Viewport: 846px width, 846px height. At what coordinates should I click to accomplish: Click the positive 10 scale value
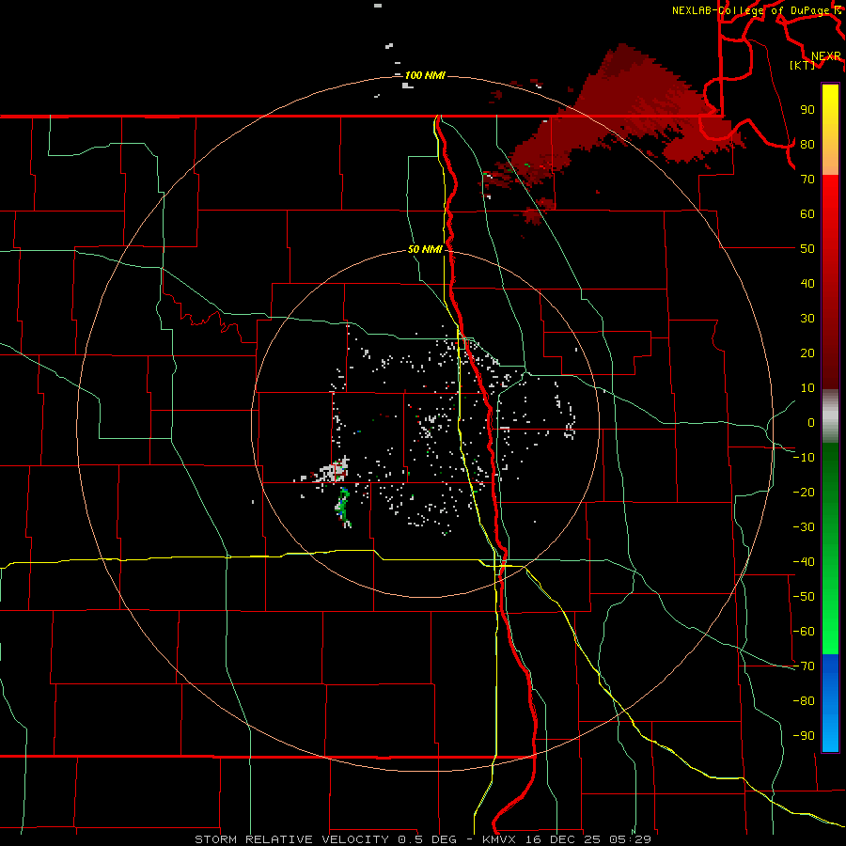click(x=807, y=388)
